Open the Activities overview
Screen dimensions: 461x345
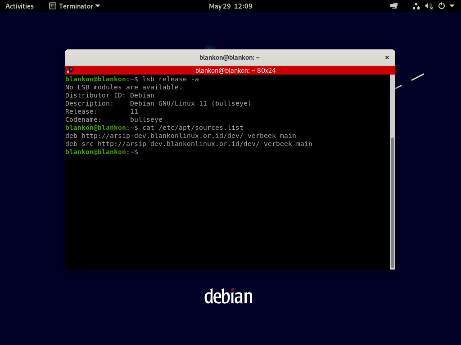pos(19,6)
